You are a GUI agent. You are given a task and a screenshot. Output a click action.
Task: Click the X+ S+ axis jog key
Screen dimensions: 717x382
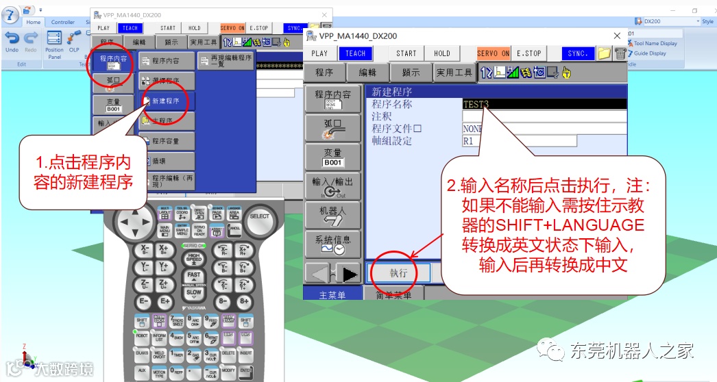point(163,250)
